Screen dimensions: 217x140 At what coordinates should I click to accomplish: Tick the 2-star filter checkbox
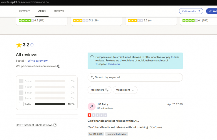click(21, 98)
